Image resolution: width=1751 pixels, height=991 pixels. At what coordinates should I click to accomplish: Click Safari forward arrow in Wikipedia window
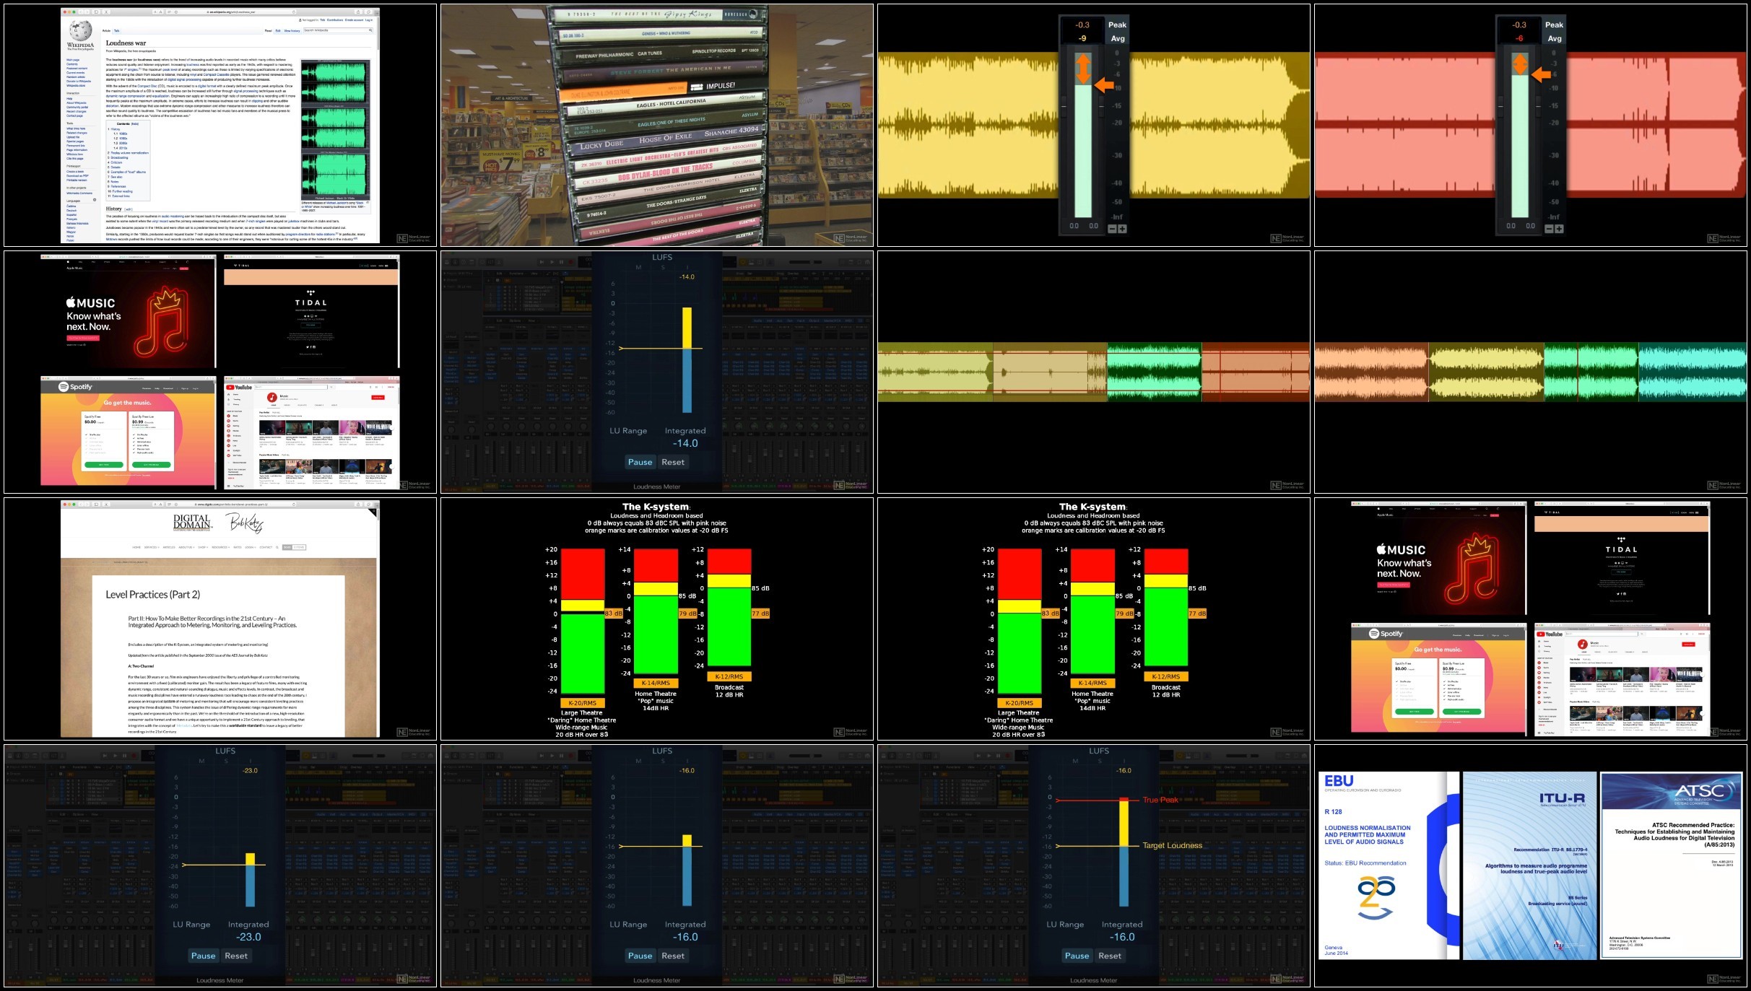pos(87,12)
